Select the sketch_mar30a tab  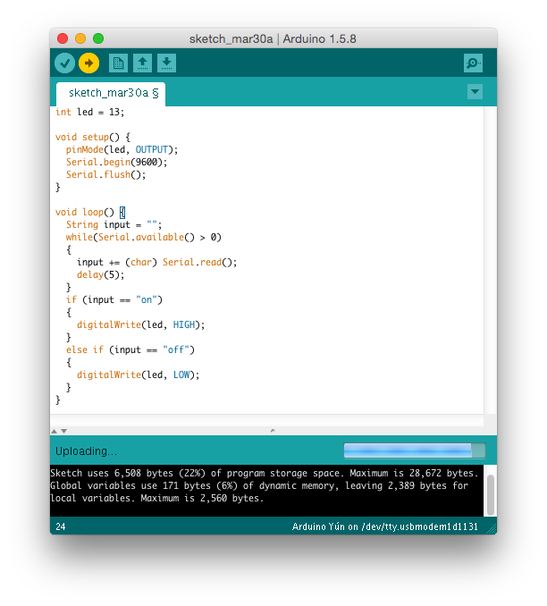click(111, 94)
